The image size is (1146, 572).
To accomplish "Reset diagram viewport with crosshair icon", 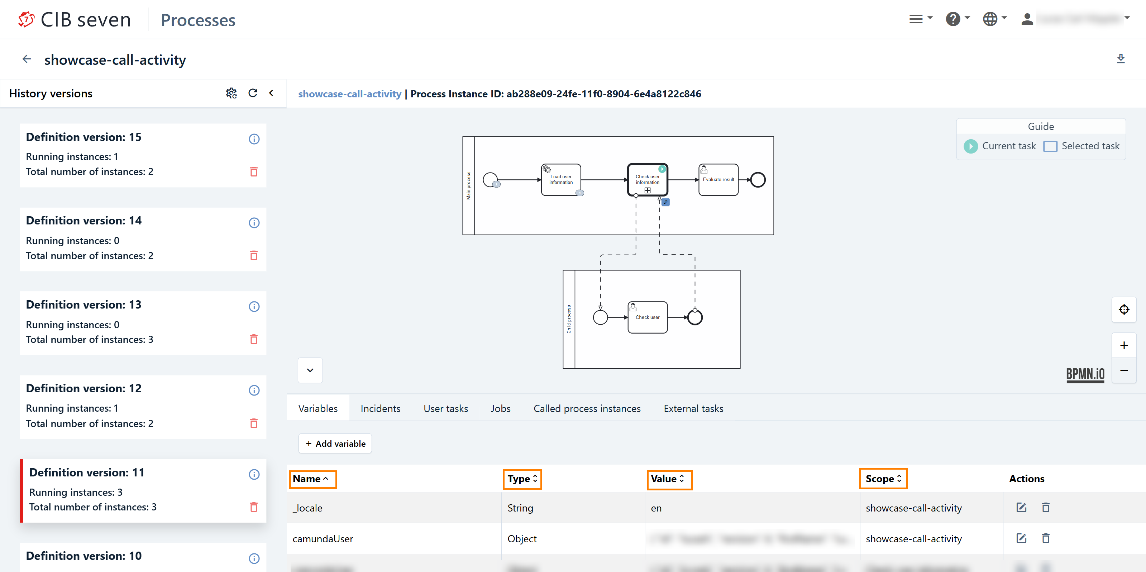I will (x=1124, y=310).
